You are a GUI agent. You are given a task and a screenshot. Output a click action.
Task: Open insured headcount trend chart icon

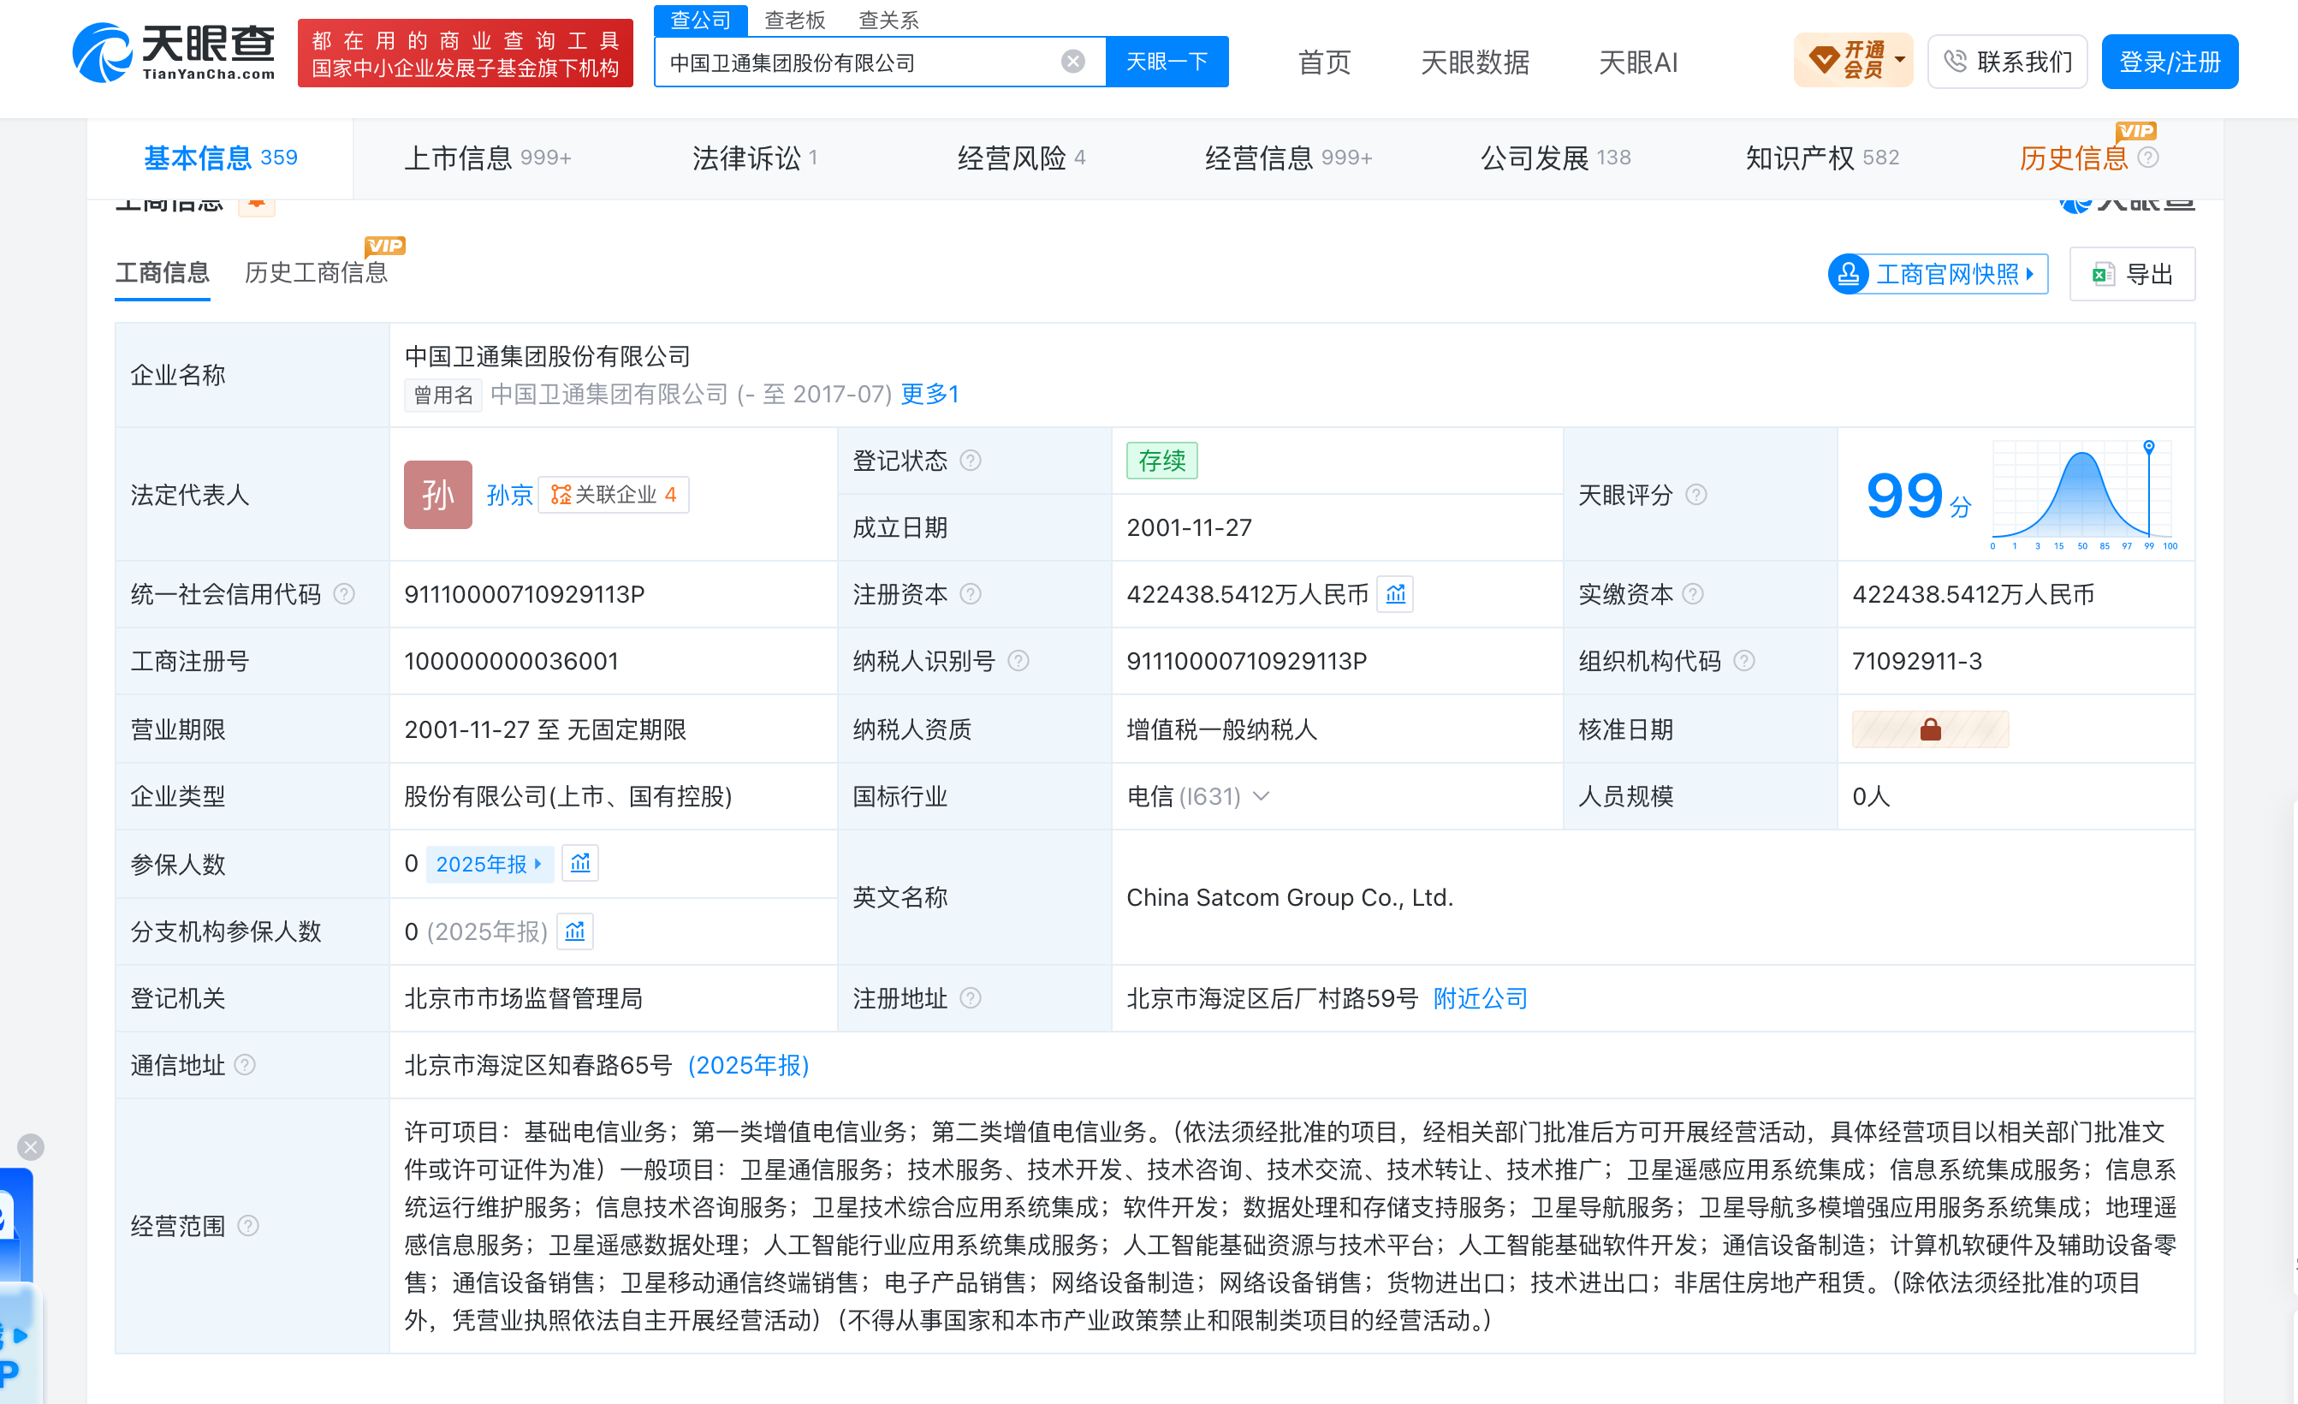(x=580, y=864)
